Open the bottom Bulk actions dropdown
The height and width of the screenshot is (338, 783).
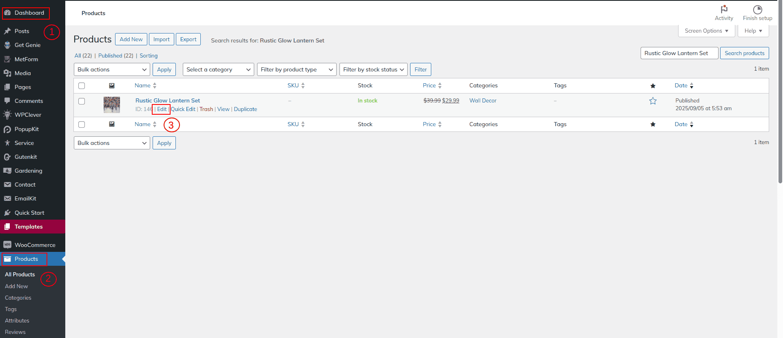112,143
